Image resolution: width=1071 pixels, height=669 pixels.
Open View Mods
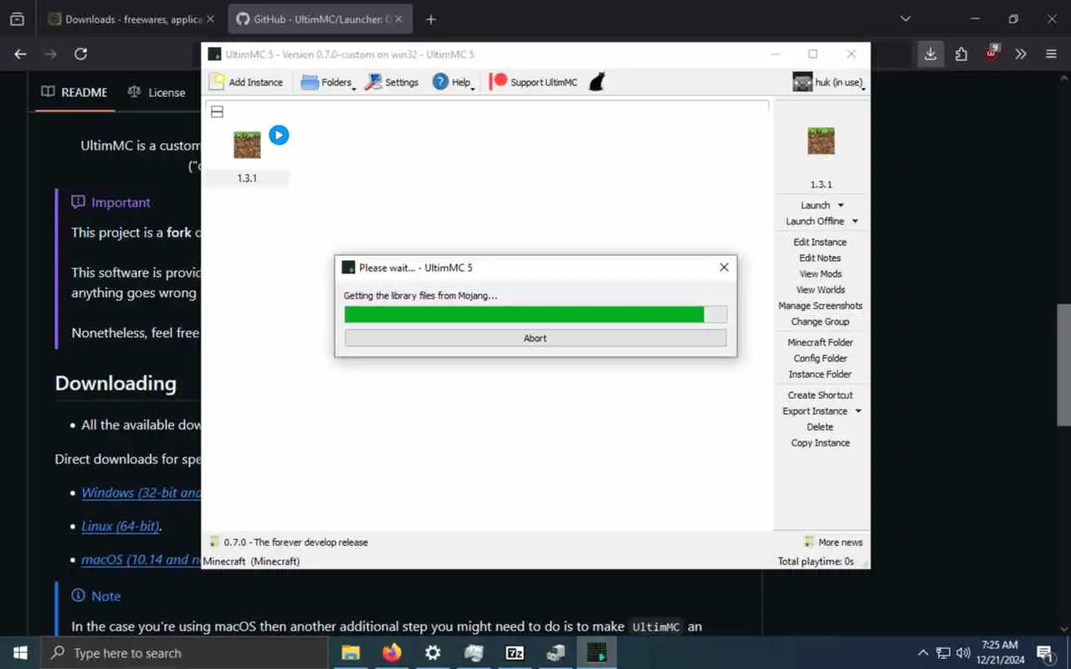(820, 273)
